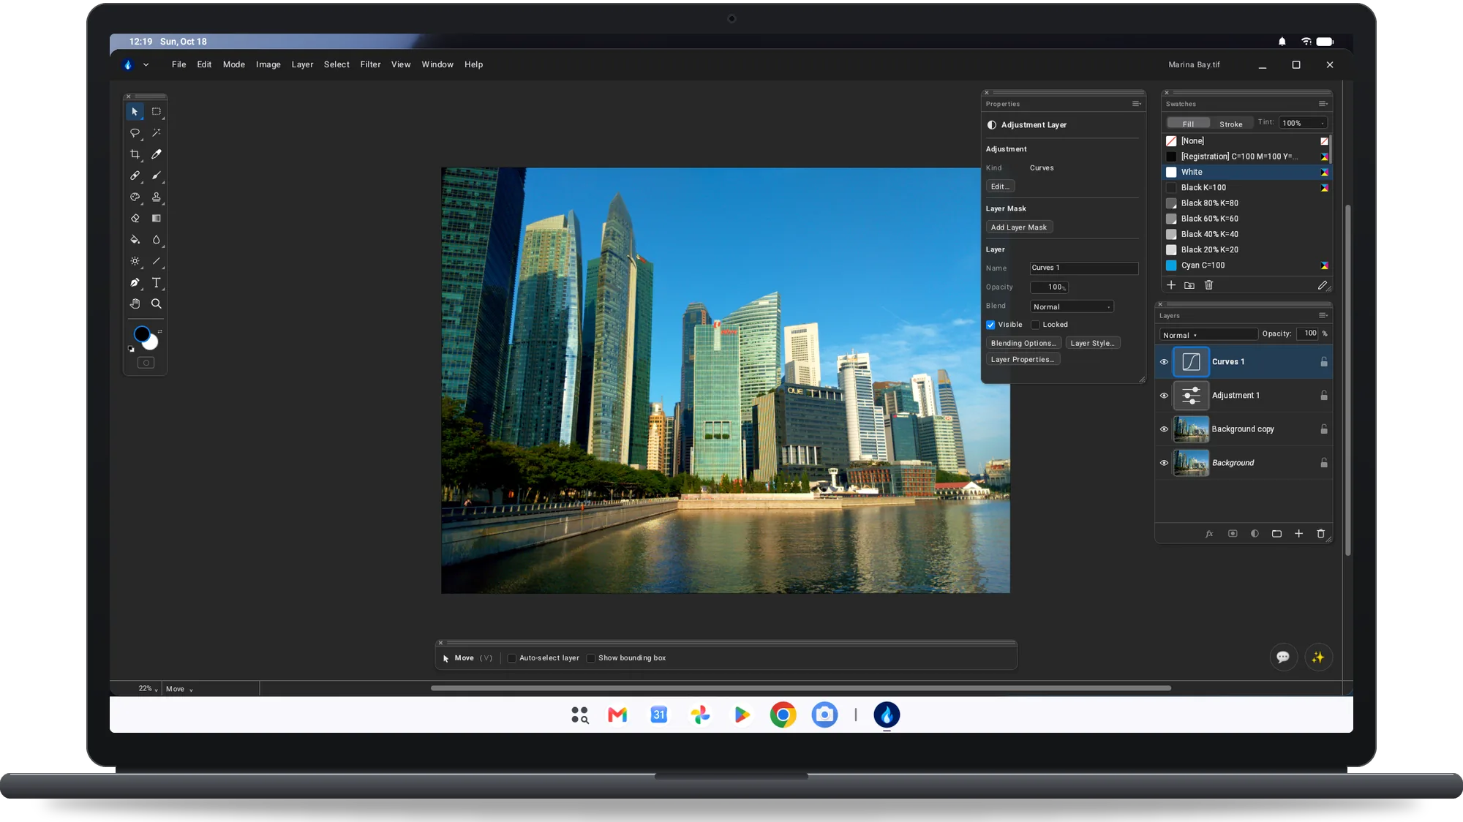Enable Auto-select layer checkbox
1463x822 pixels.
click(512, 658)
